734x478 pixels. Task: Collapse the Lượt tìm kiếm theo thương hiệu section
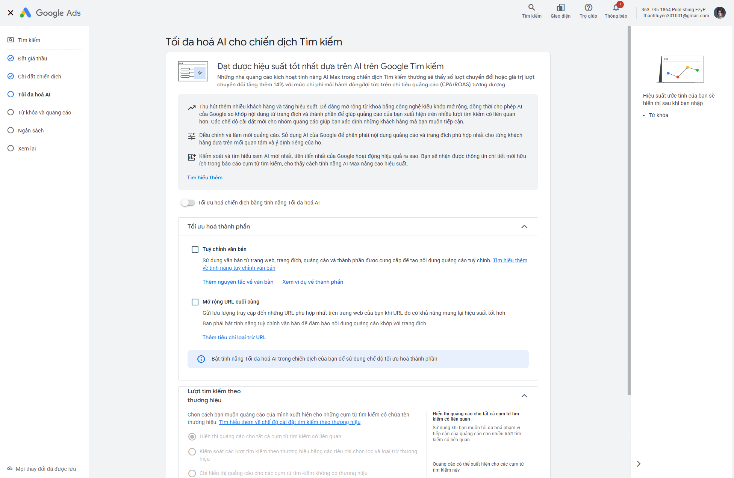524,396
